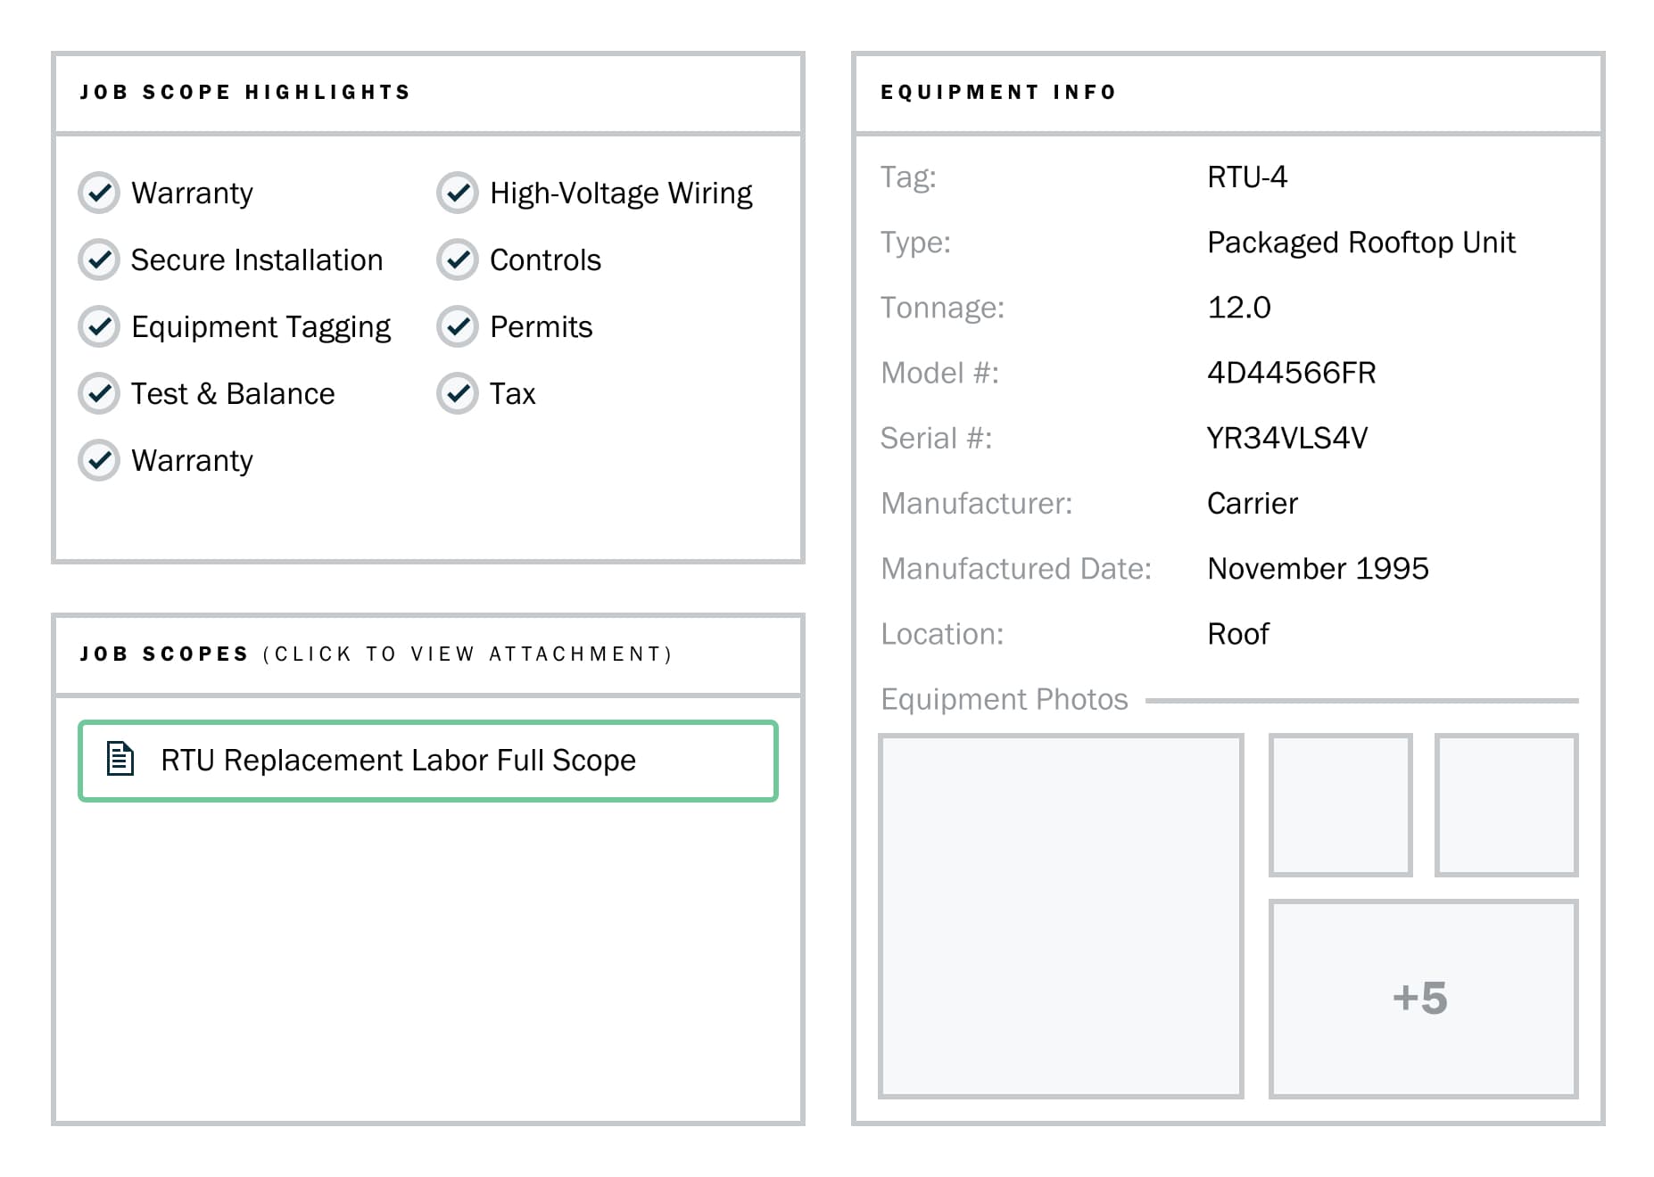Open RTU Replacement Labor Full Scope attachment
1654x1177 pixels.
click(428, 761)
